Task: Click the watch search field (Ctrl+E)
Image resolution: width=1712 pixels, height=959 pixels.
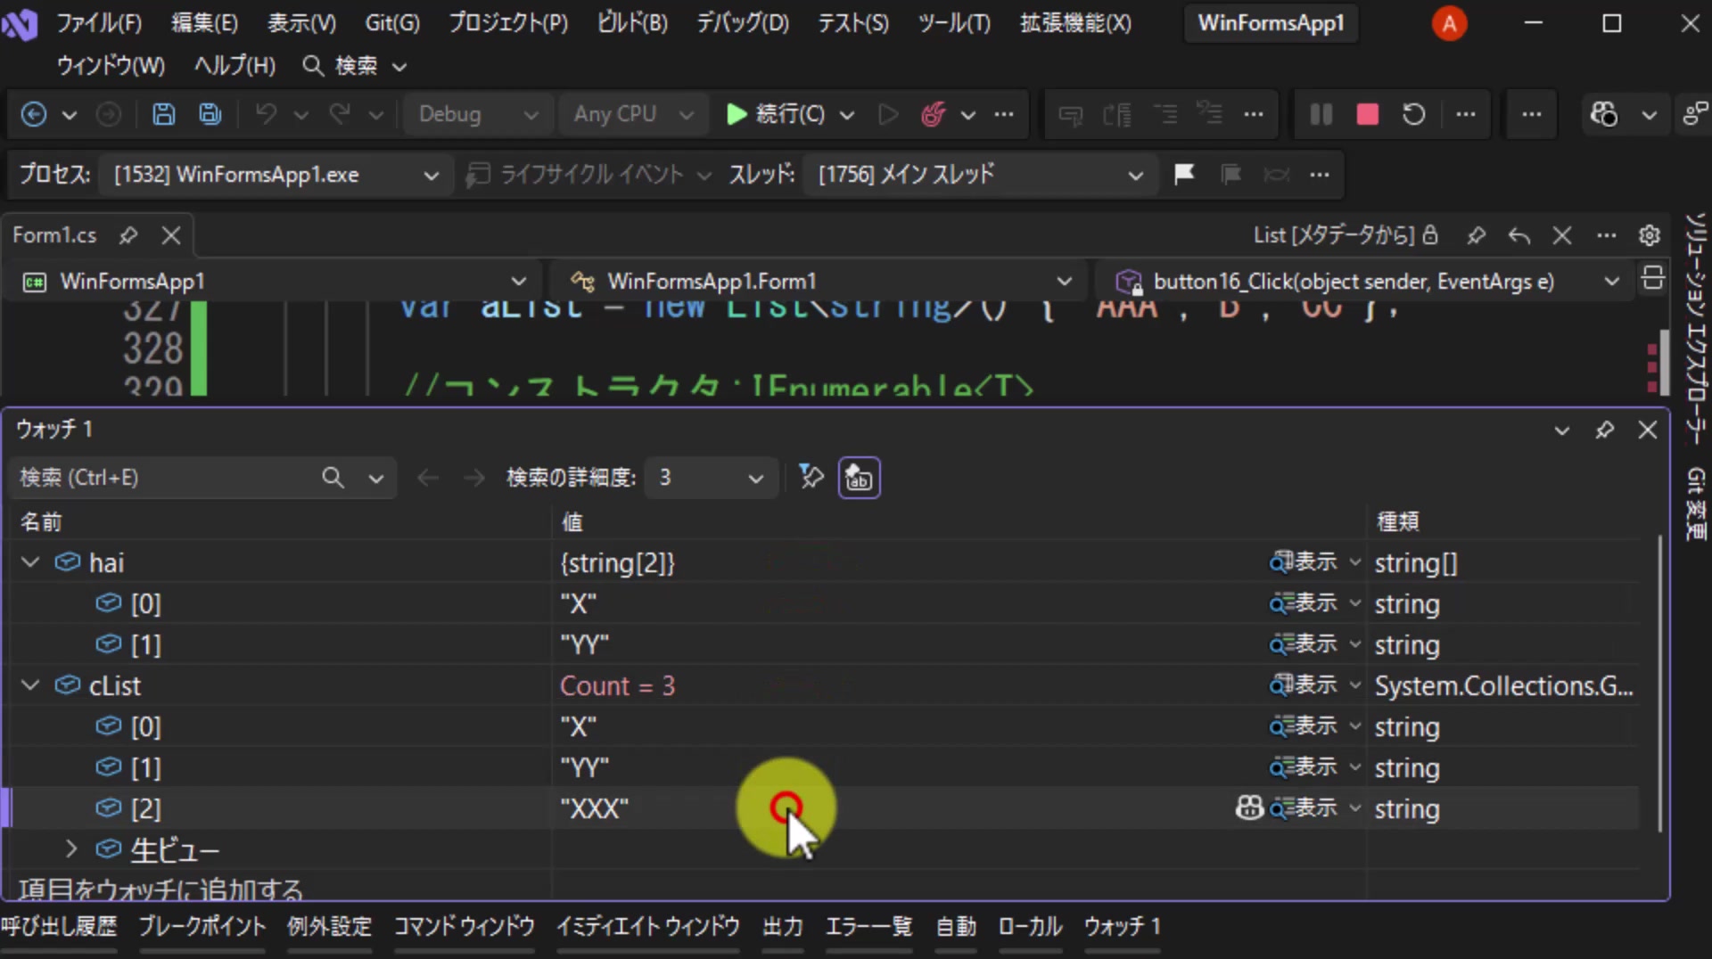Action: point(165,478)
